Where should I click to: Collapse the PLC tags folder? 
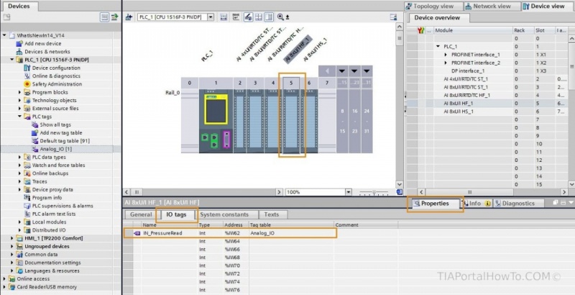click(x=20, y=117)
